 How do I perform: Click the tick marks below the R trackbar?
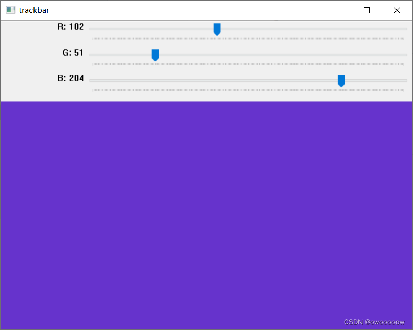click(x=247, y=37)
